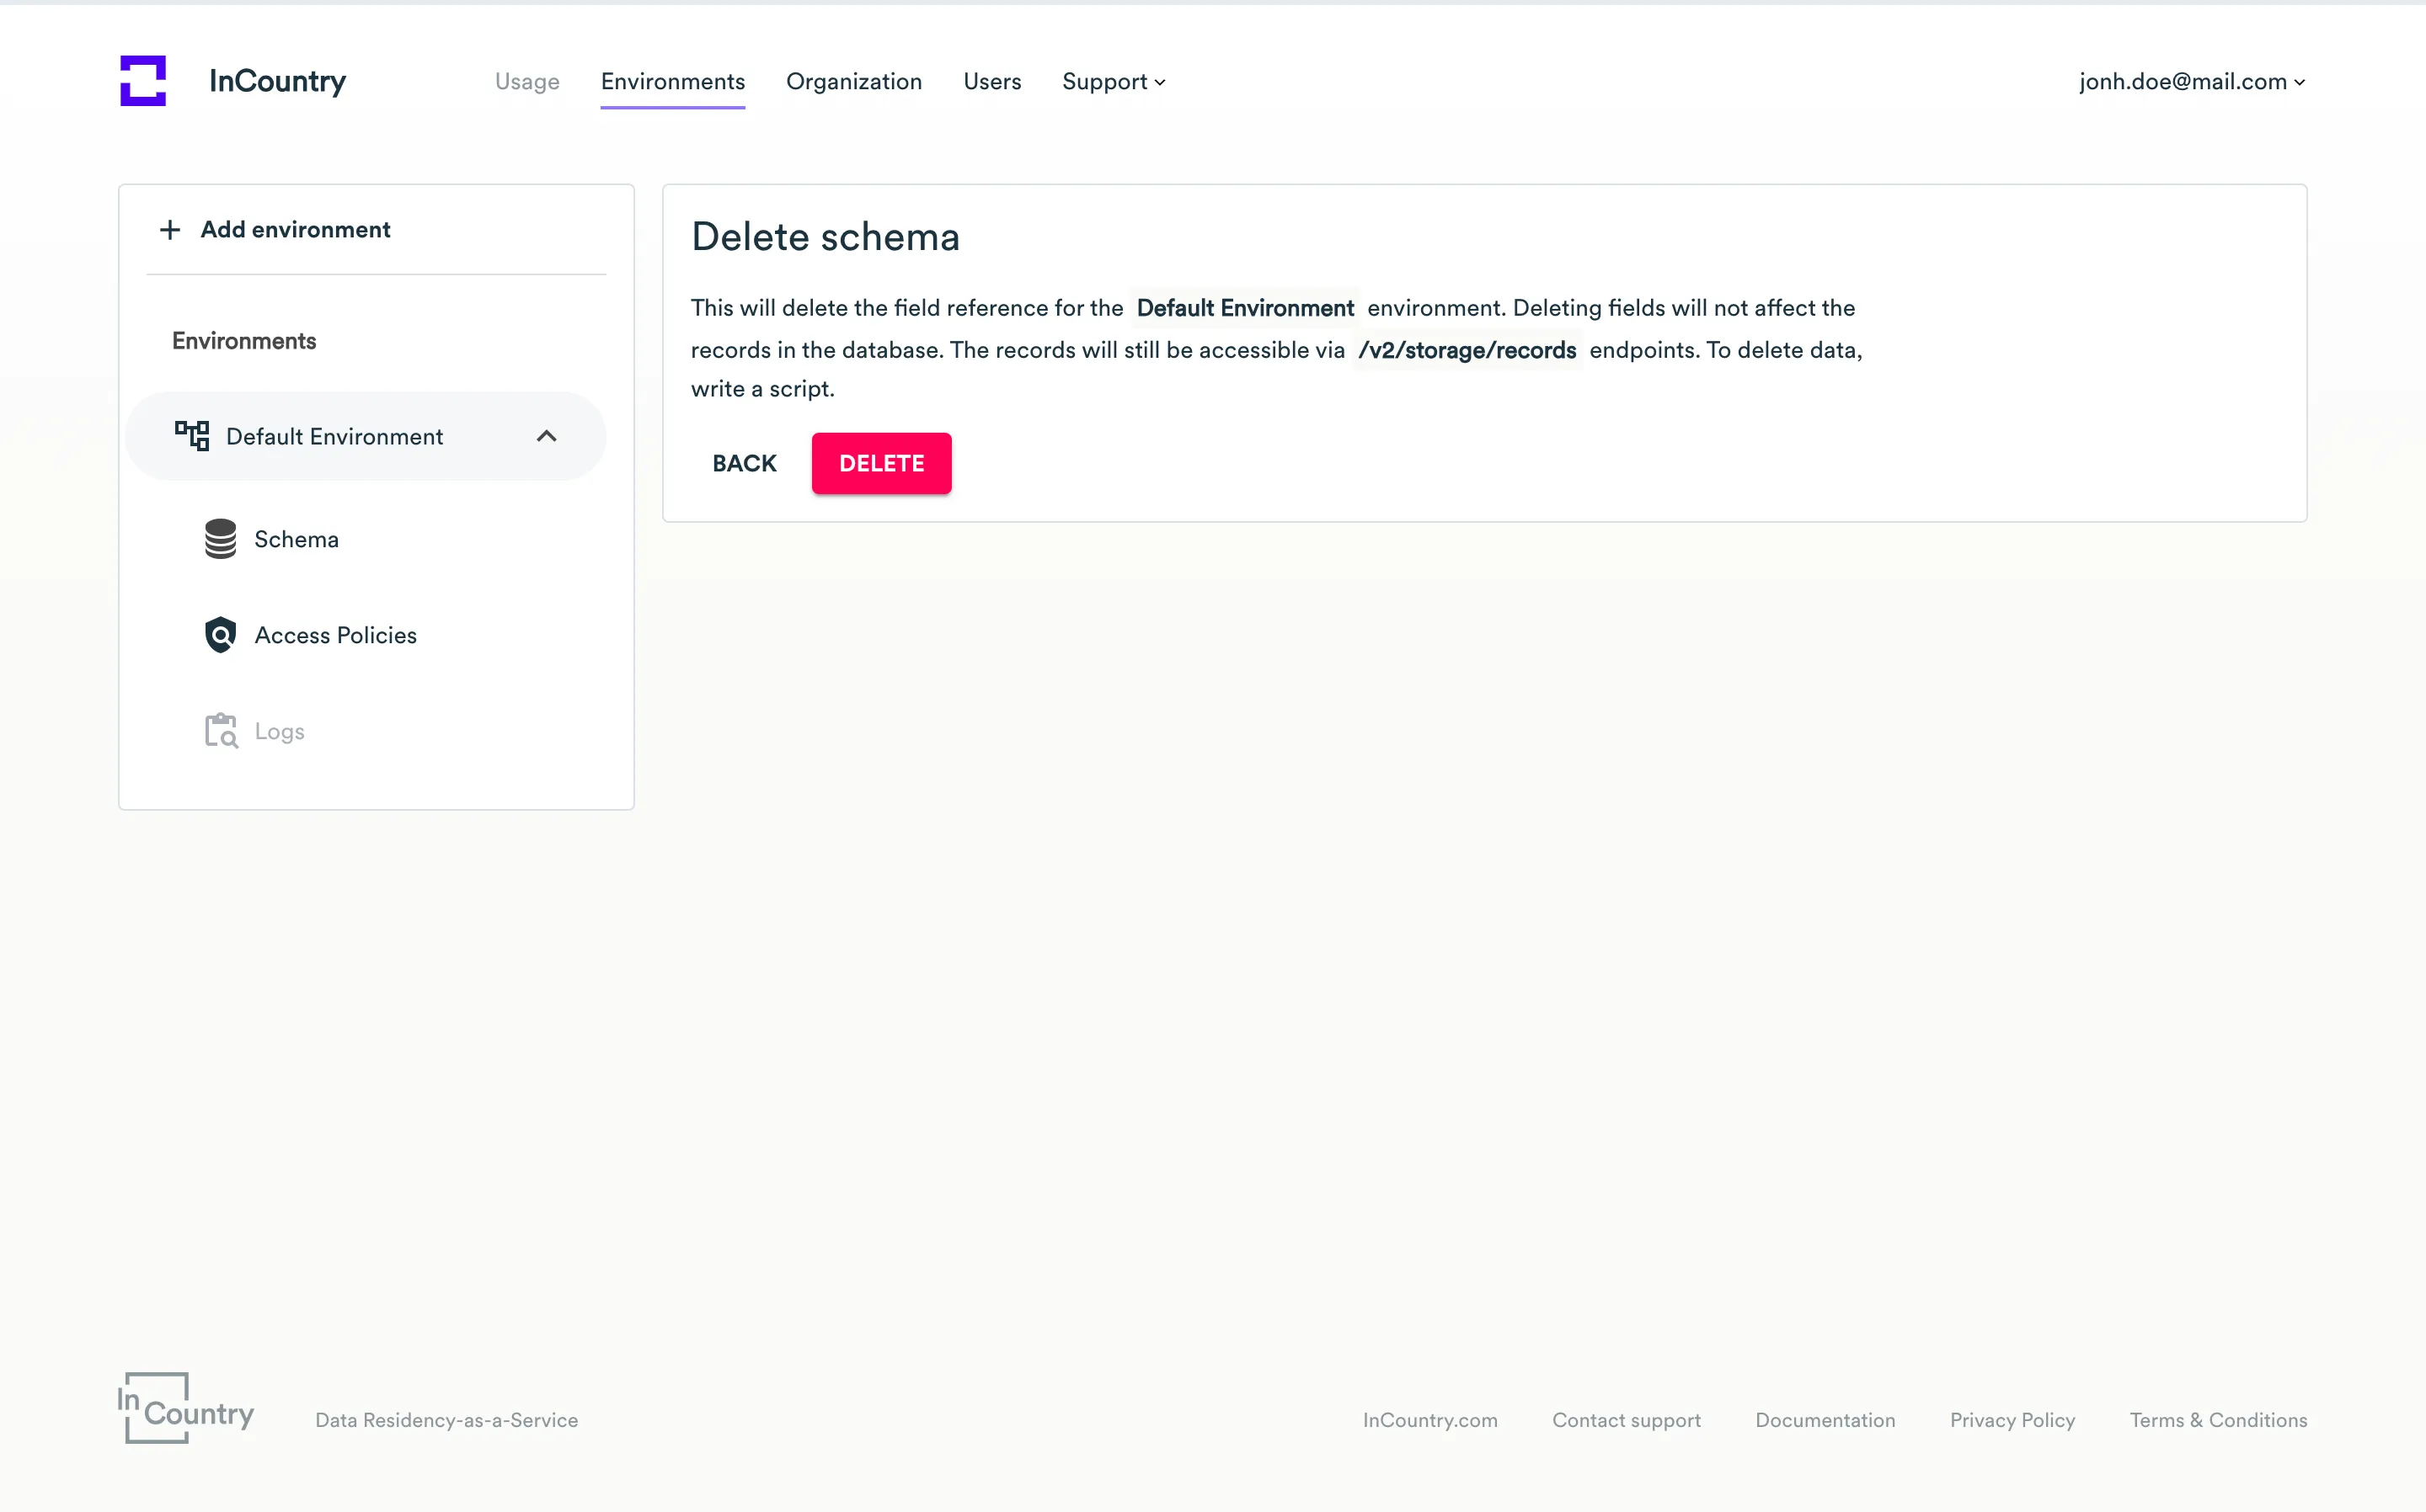Click the Schema database icon

point(220,539)
